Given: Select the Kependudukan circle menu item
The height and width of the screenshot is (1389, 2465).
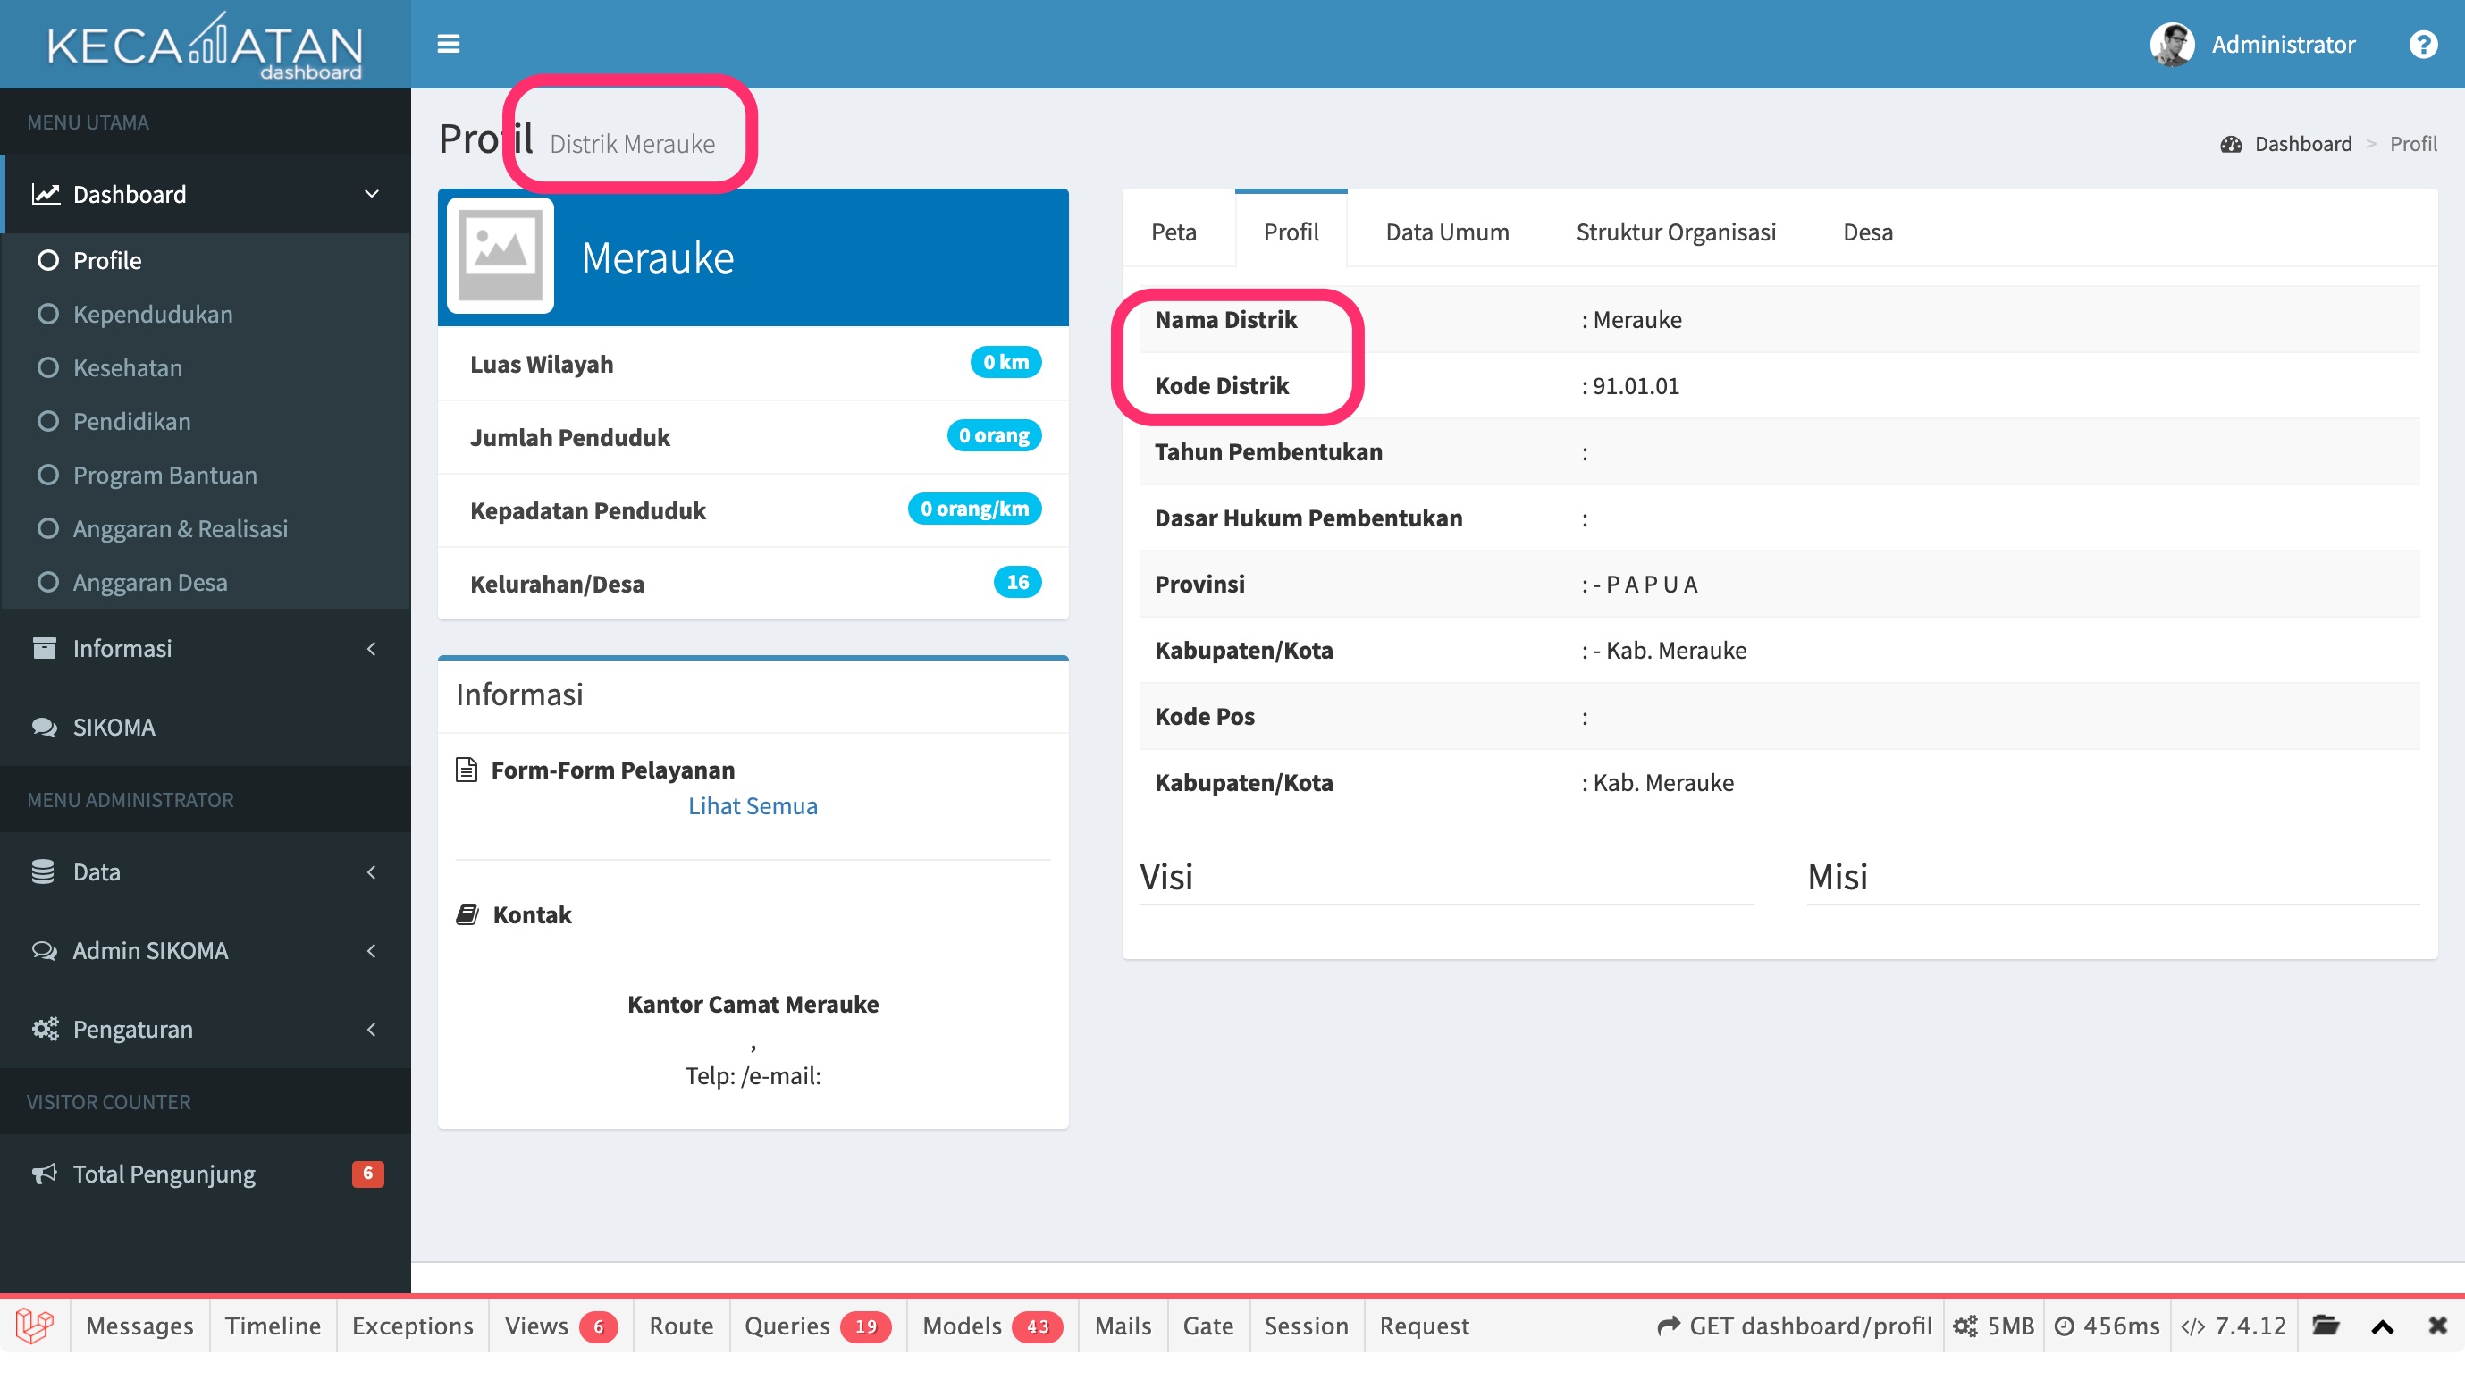Looking at the screenshot, I should tap(152, 314).
